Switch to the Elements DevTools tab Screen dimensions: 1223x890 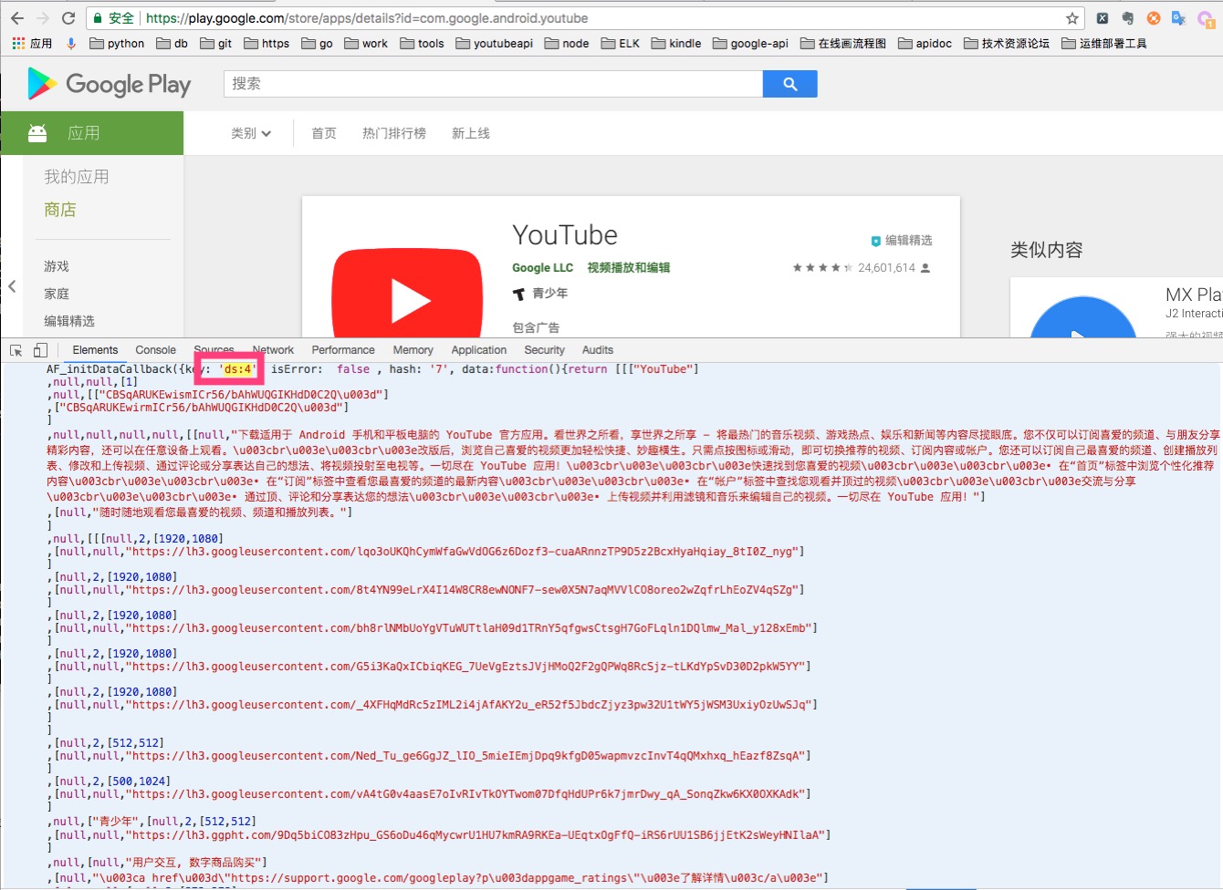coord(95,350)
